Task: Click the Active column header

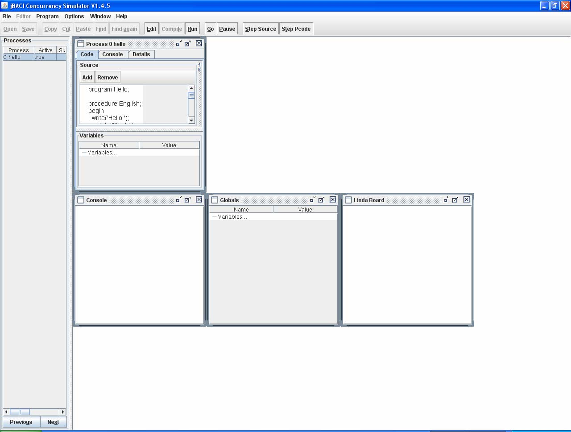Action: point(46,50)
